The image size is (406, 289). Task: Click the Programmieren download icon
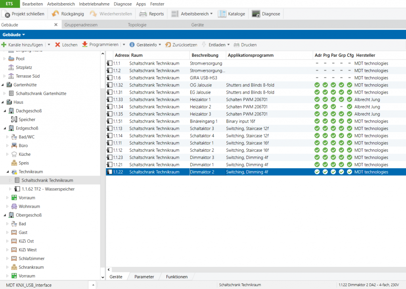click(x=85, y=45)
